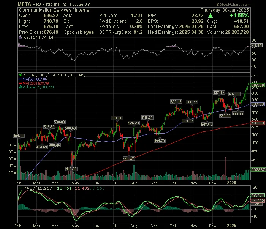266x229 pixels.
Task: Click the SCTR (LrgCap) 91.2 value
Action: pyautogui.click(x=138, y=32)
